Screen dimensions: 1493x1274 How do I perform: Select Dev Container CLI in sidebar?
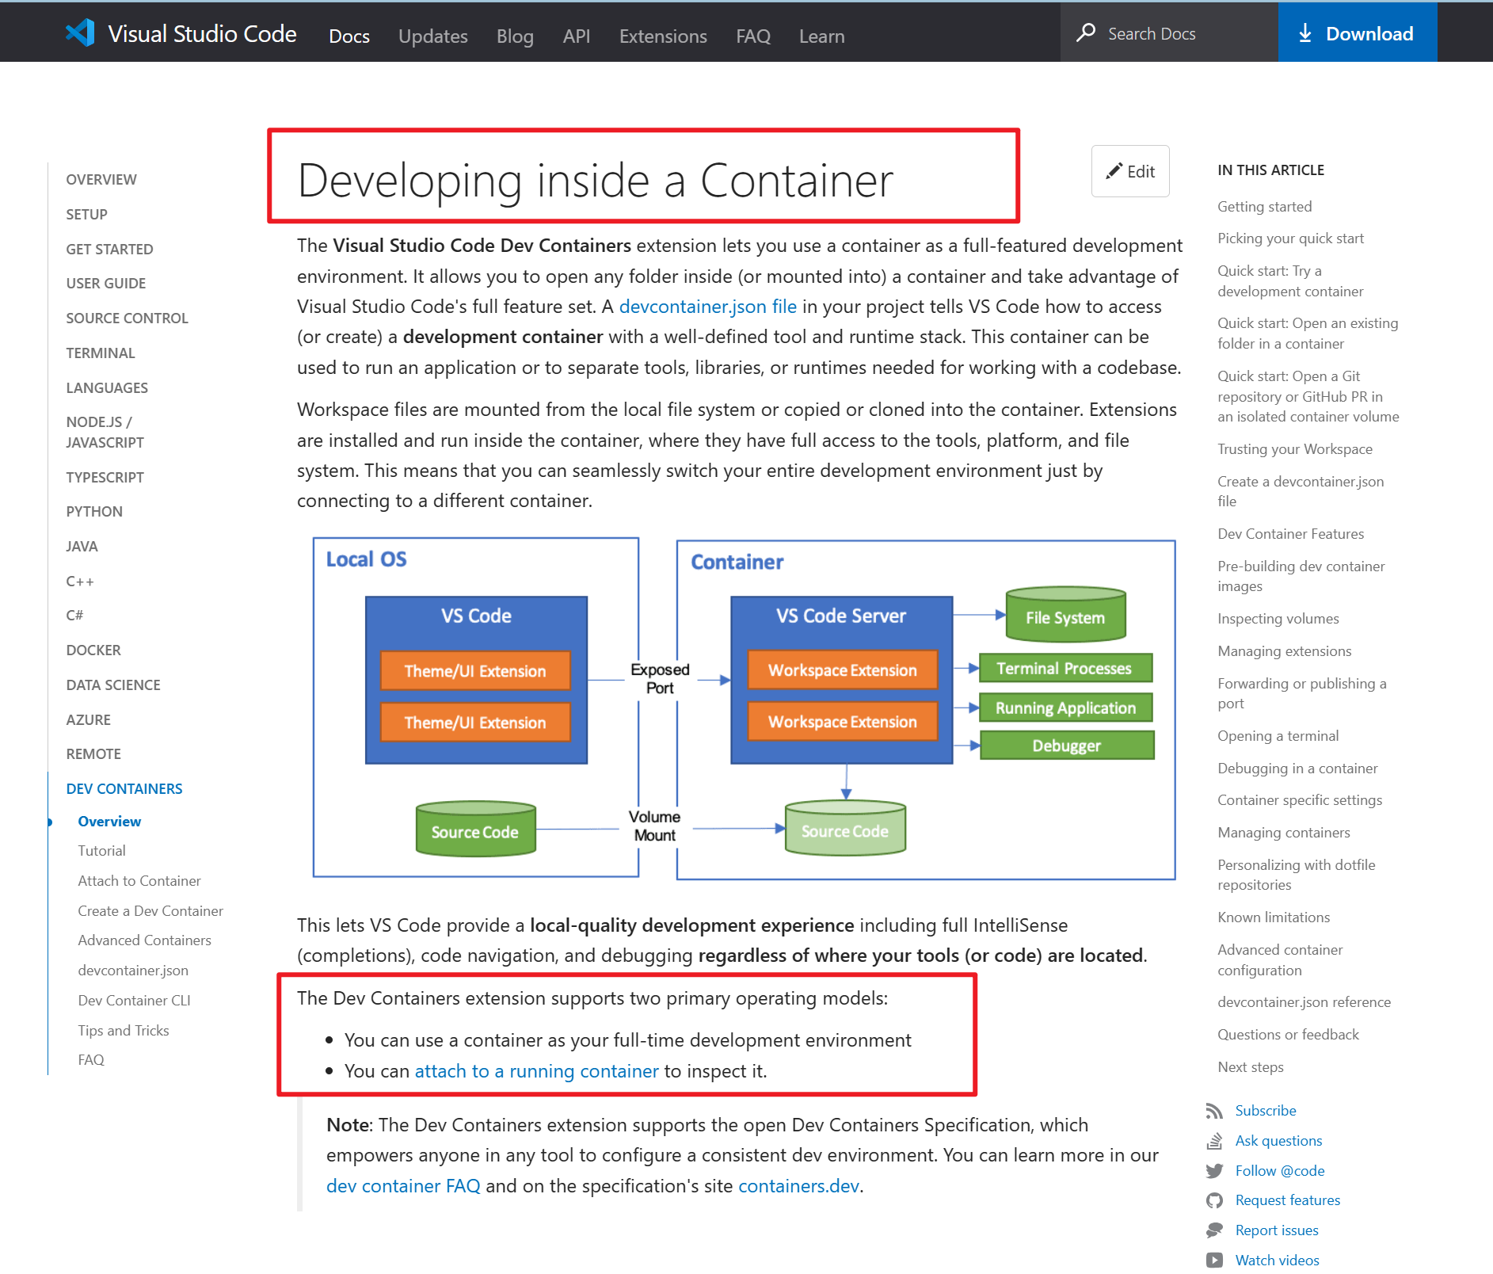134,1000
